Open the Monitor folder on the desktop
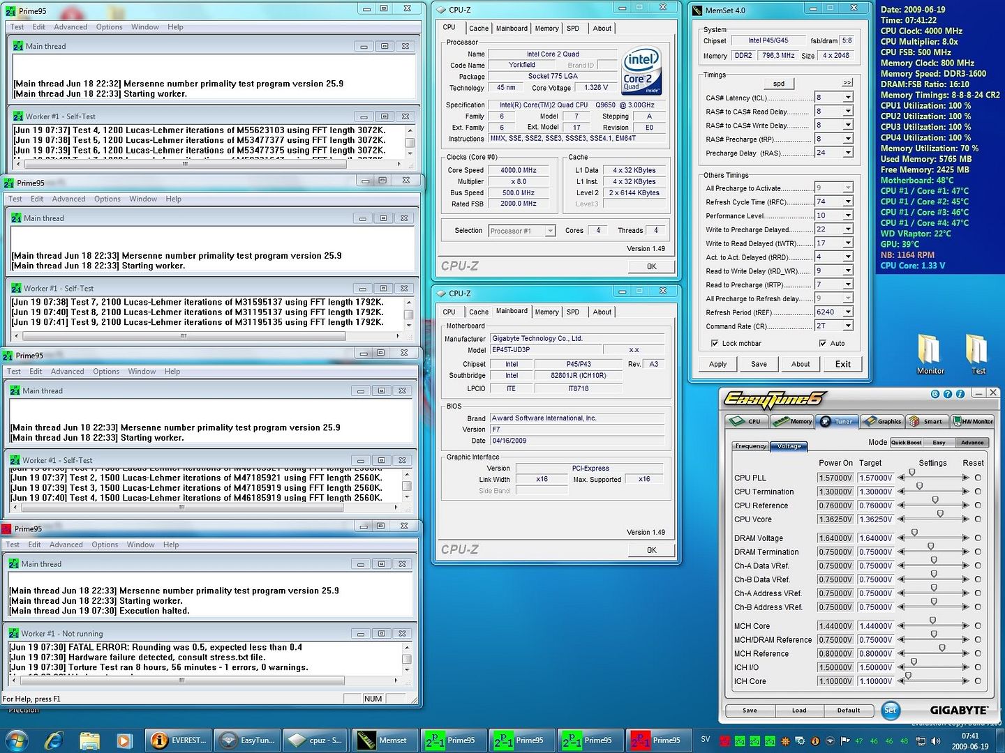Viewport: 1005px width, 753px height. [x=930, y=354]
